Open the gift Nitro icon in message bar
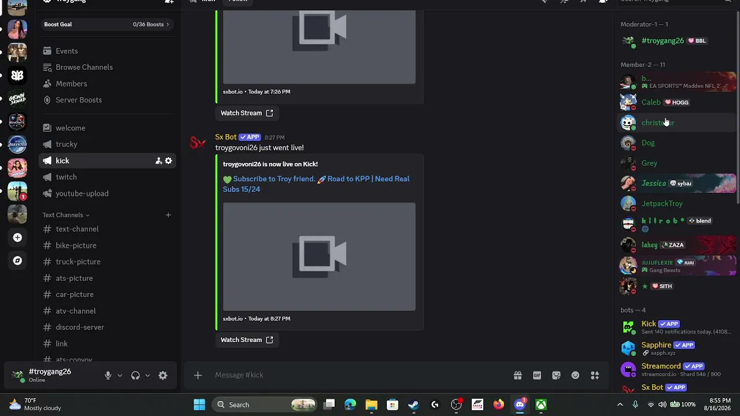 point(517,376)
